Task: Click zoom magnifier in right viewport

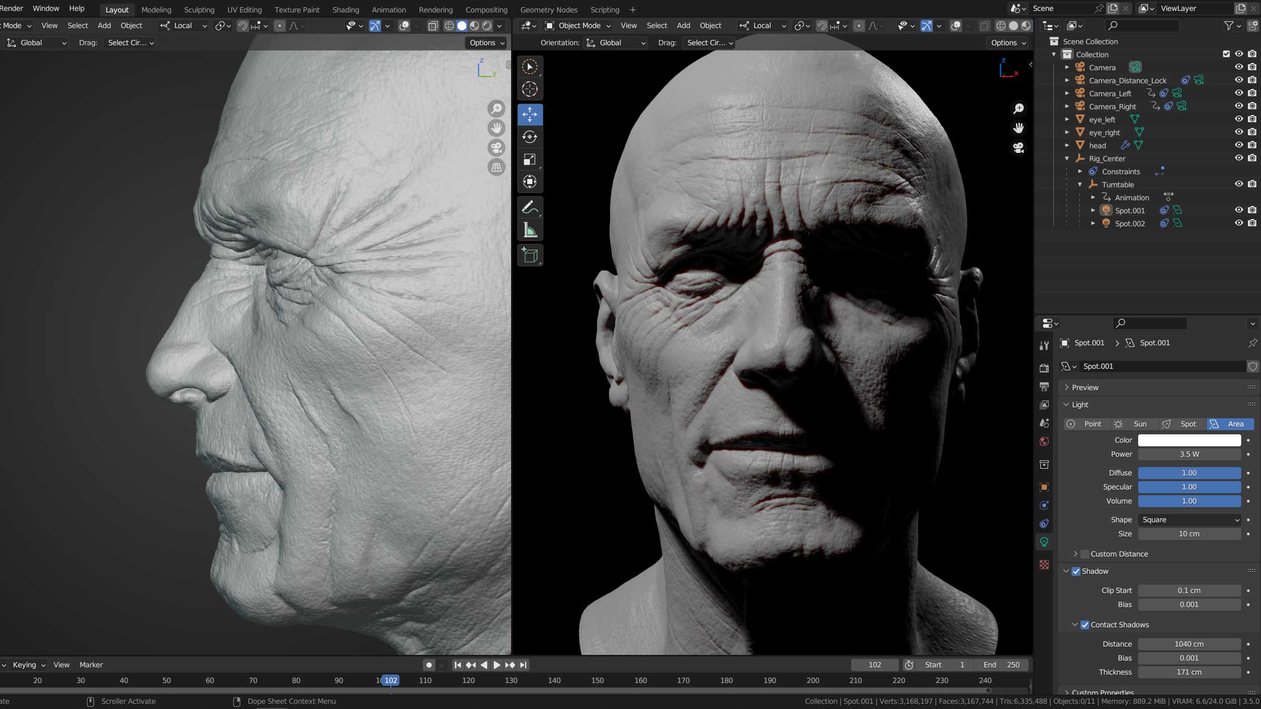Action: (1018, 108)
